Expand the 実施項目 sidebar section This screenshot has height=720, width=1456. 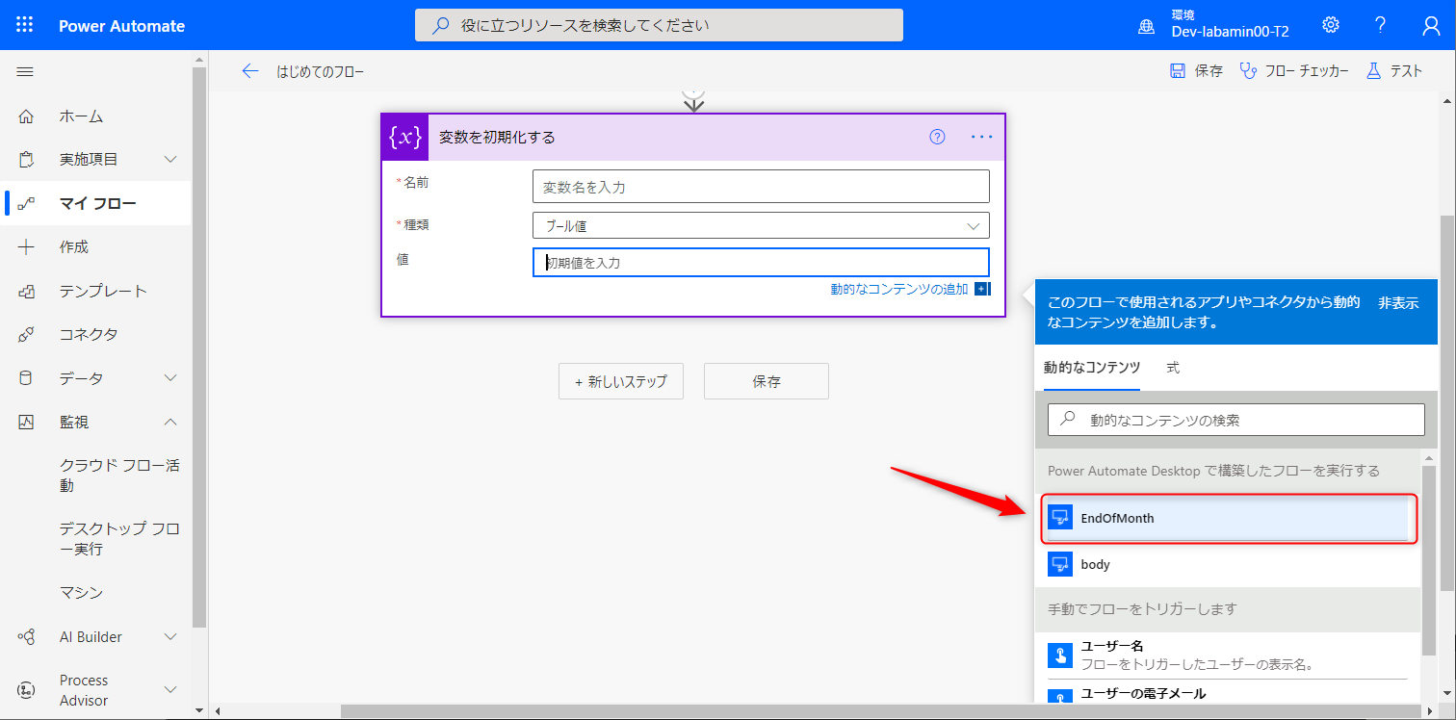tap(170, 159)
